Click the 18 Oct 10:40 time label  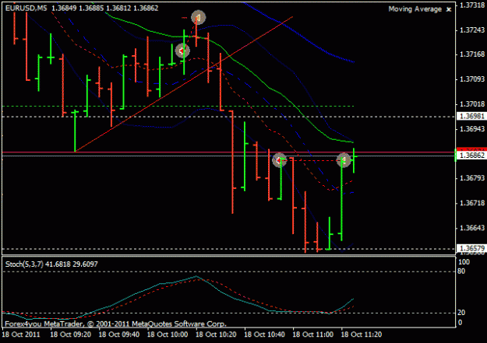265,334
